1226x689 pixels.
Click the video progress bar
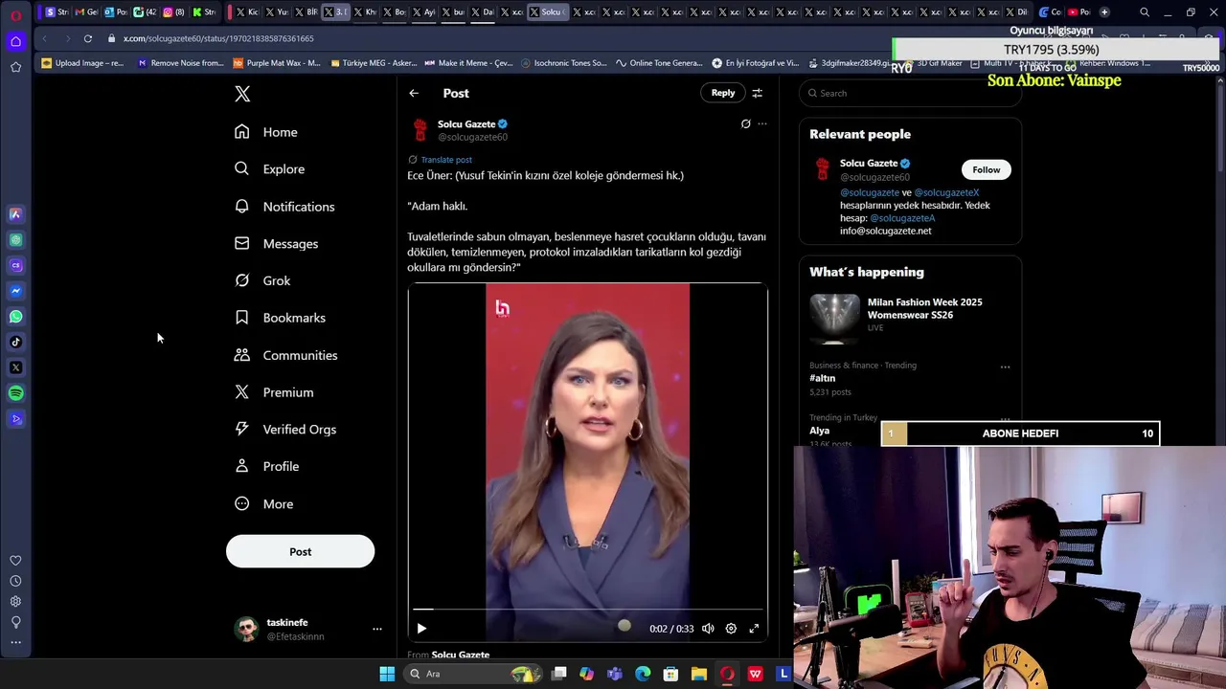click(x=587, y=609)
